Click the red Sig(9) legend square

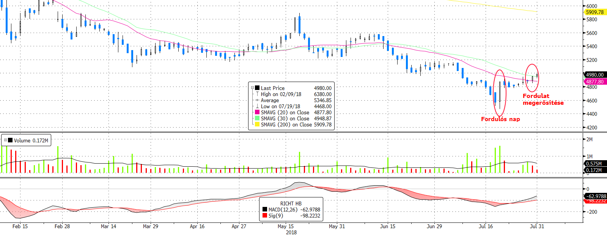265,216
